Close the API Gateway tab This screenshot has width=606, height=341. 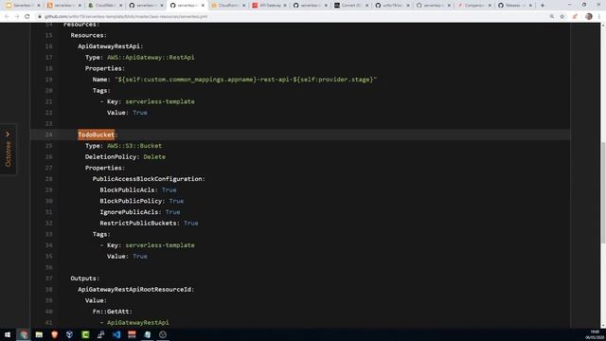[x=285, y=6]
